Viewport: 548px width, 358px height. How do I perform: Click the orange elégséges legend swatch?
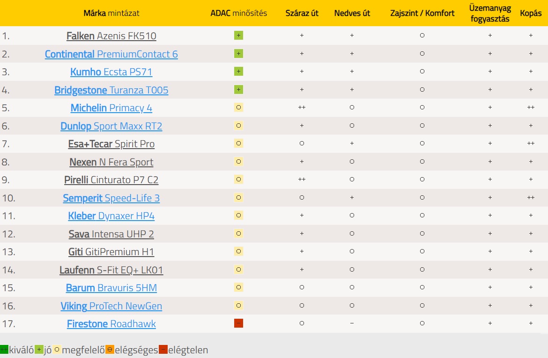110,349
